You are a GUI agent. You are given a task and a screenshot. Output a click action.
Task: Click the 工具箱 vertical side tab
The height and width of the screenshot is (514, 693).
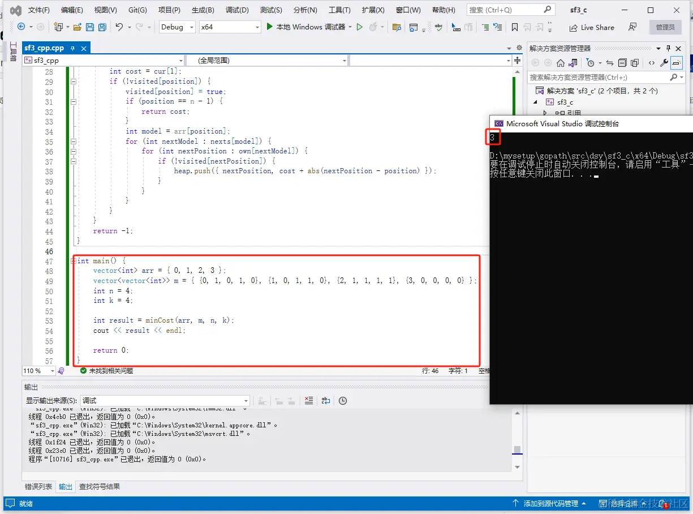[12, 52]
